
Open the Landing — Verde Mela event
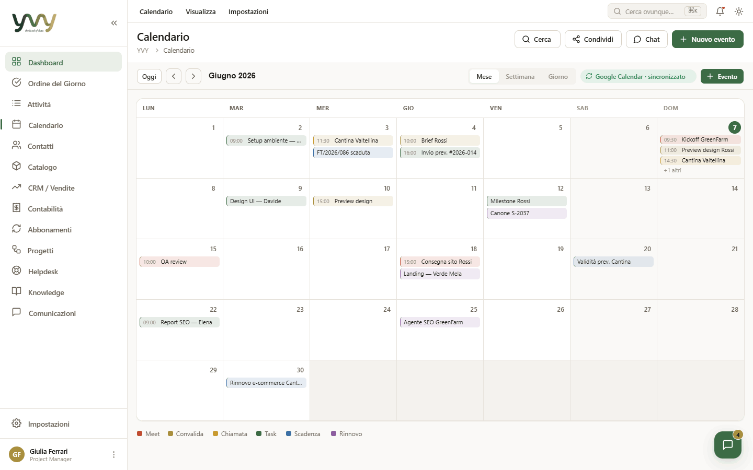click(x=440, y=274)
